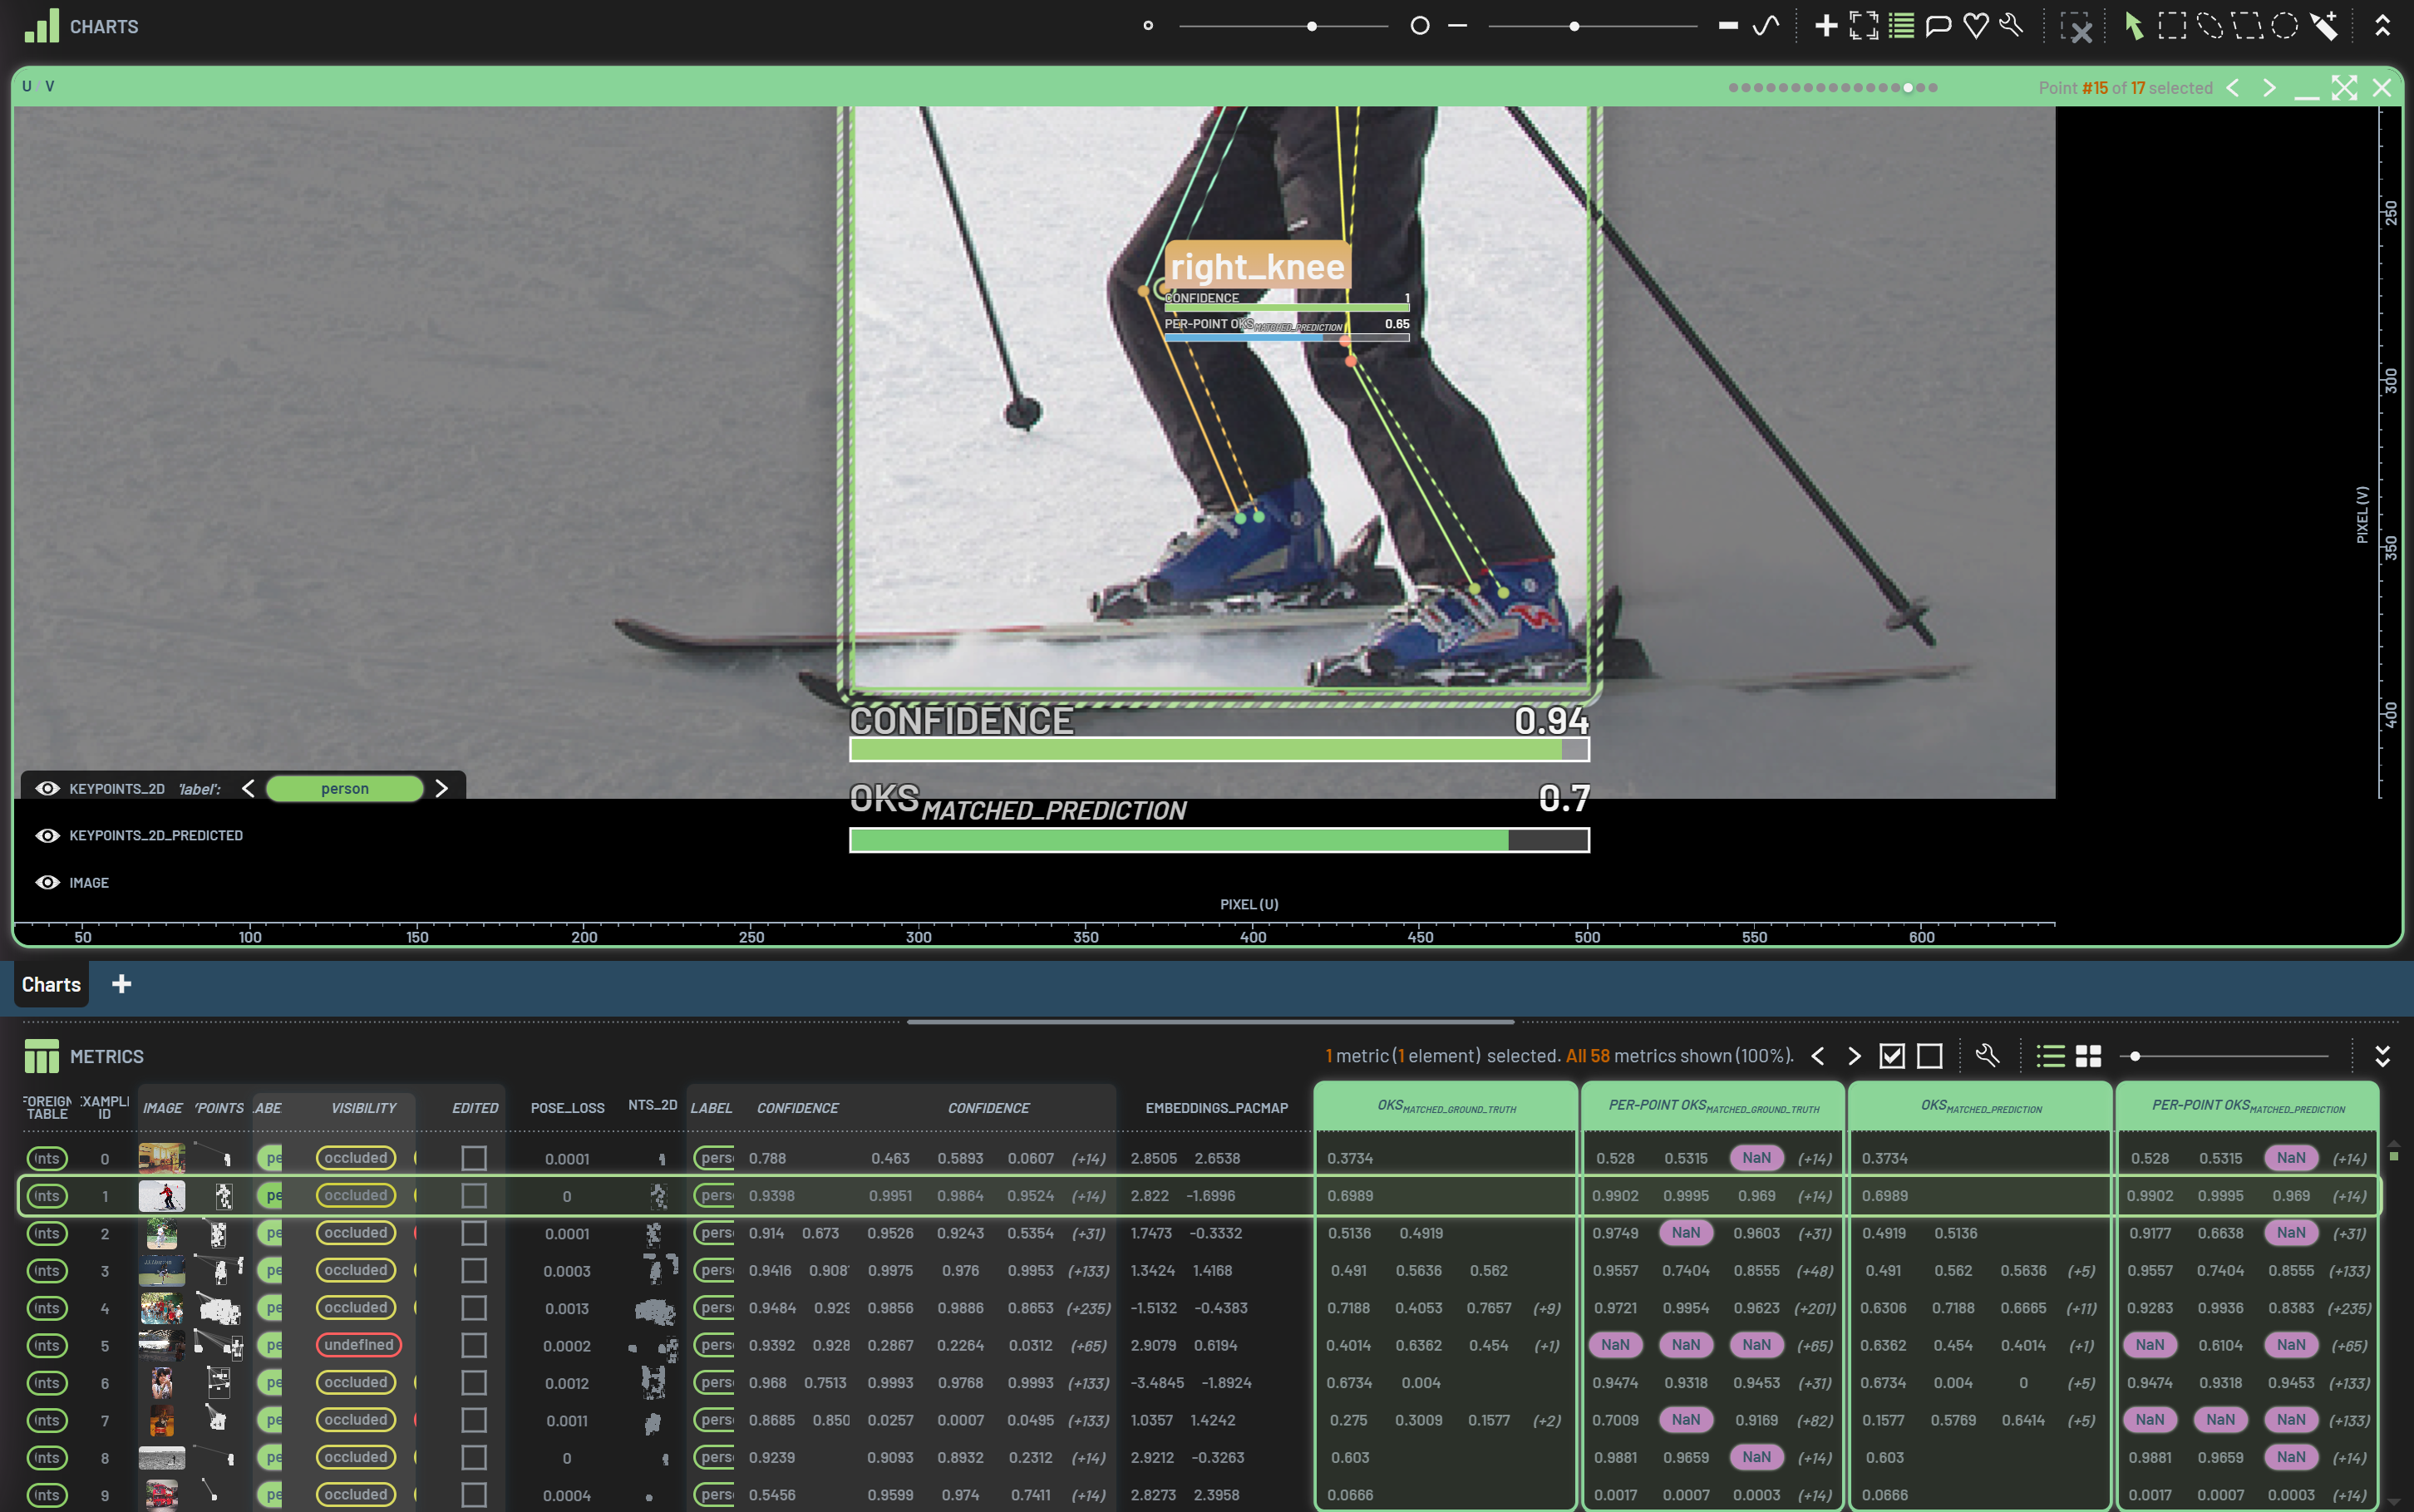Select the lasso selection tool

(2209, 26)
